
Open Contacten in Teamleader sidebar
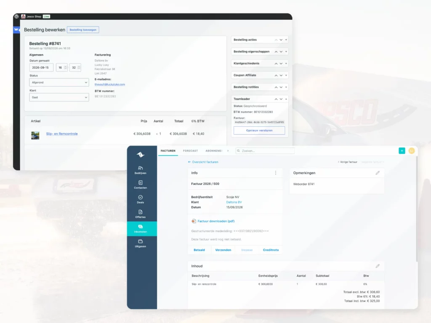[x=141, y=185]
